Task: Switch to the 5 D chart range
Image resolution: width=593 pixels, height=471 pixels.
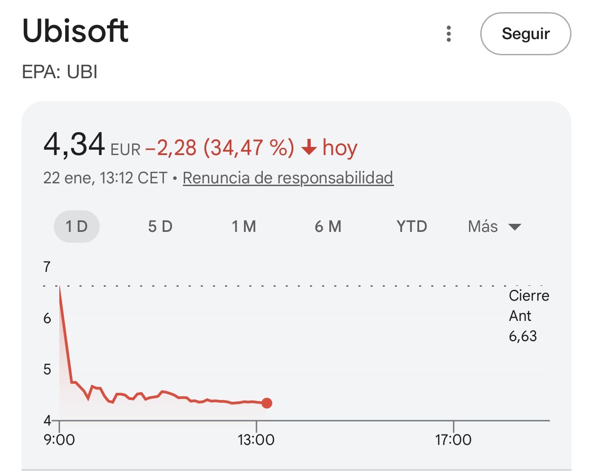Action: pyautogui.click(x=160, y=227)
